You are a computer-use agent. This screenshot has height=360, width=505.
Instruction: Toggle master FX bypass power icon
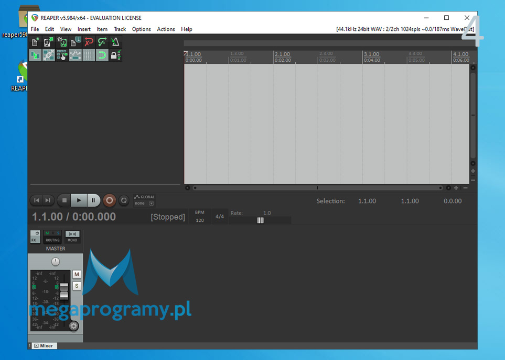[37, 233]
